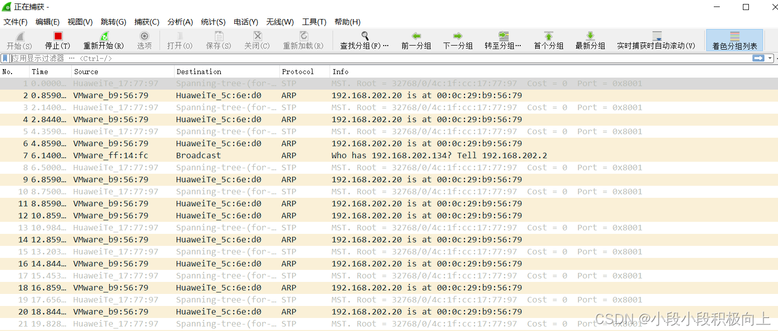
Task: Open the 帮助(H) menu
Action: pyautogui.click(x=348, y=22)
